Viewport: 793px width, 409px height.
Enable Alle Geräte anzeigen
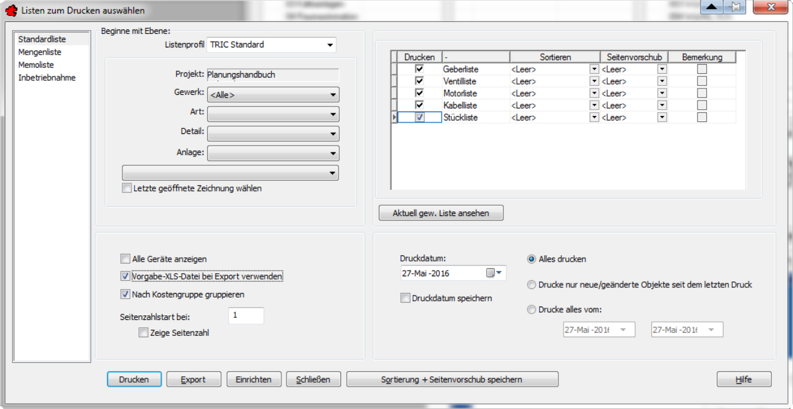pos(125,259)
